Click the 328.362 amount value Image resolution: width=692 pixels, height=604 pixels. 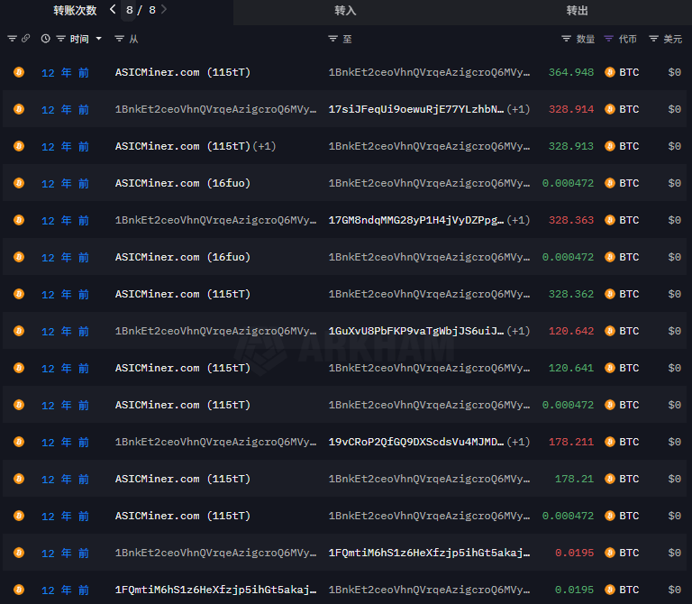click(571, 294)
